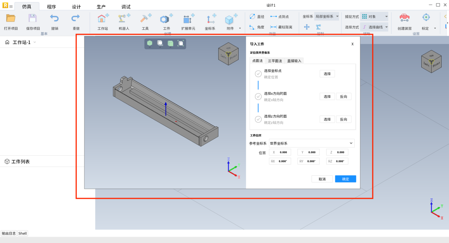Click 反向 for the x direction face
The image size is (449, 243).
point(343,97)
